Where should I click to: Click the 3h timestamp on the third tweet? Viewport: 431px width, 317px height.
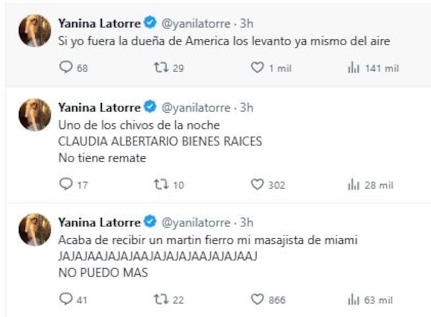246,222
